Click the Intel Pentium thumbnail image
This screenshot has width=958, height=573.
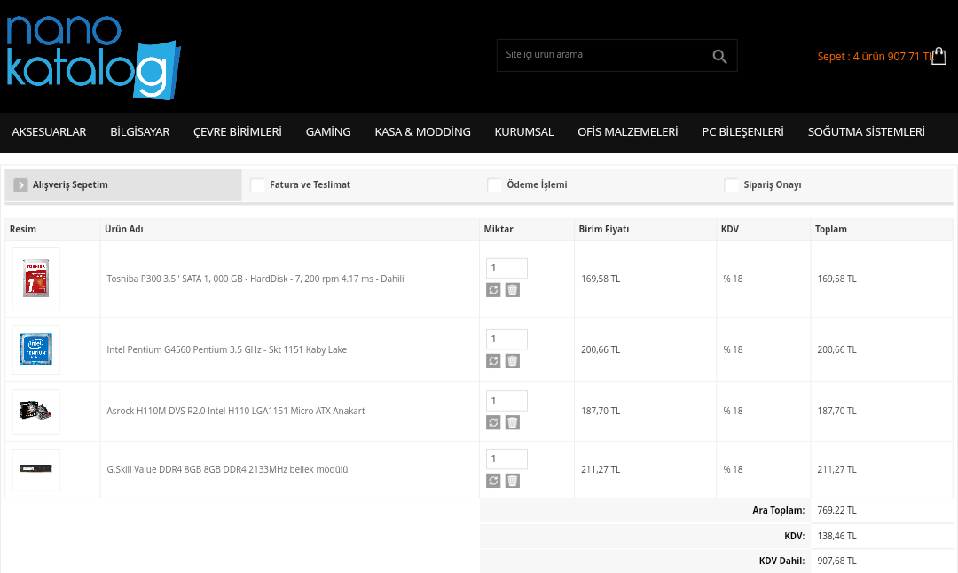click(x=36, y=349)
